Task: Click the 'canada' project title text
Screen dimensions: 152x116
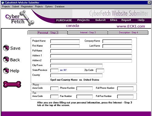Action: pos(72,26)
